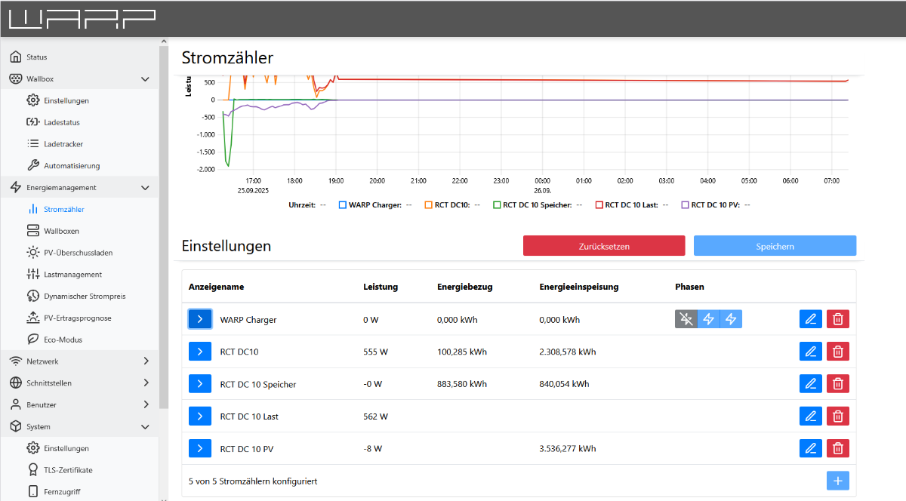Open PV-Überschussladen in the sidebar
The height and width of the screenshot is (501, 906).
coord(78,253)
